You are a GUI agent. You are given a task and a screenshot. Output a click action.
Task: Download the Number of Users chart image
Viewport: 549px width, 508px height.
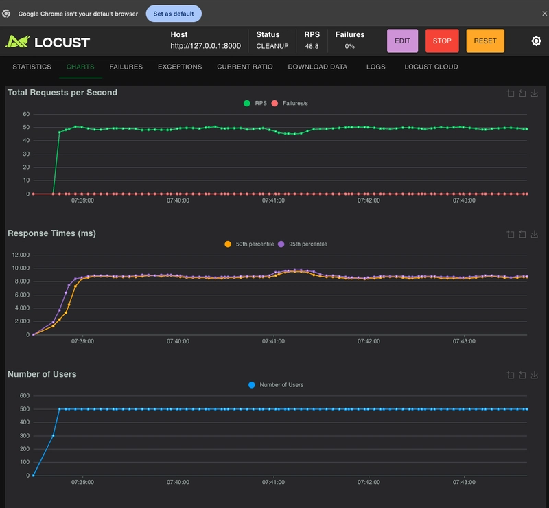(535, 375)
